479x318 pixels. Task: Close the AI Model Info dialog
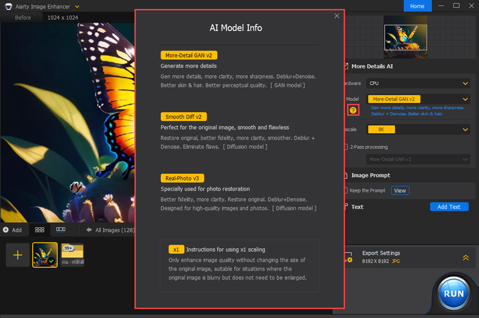(336, 16)
